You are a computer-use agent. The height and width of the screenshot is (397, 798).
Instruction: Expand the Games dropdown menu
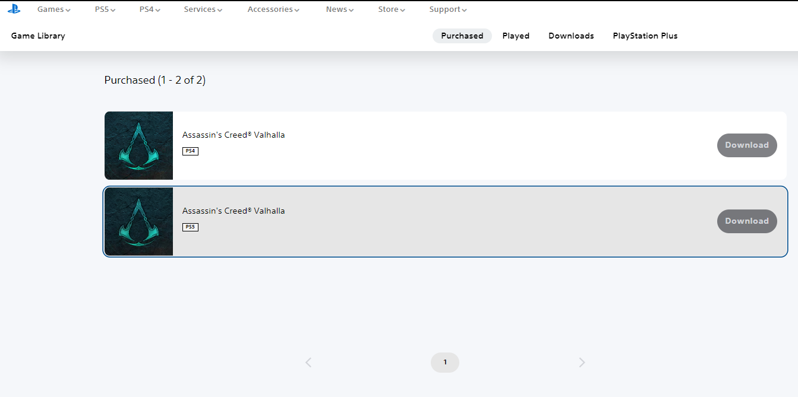point(53,9)
